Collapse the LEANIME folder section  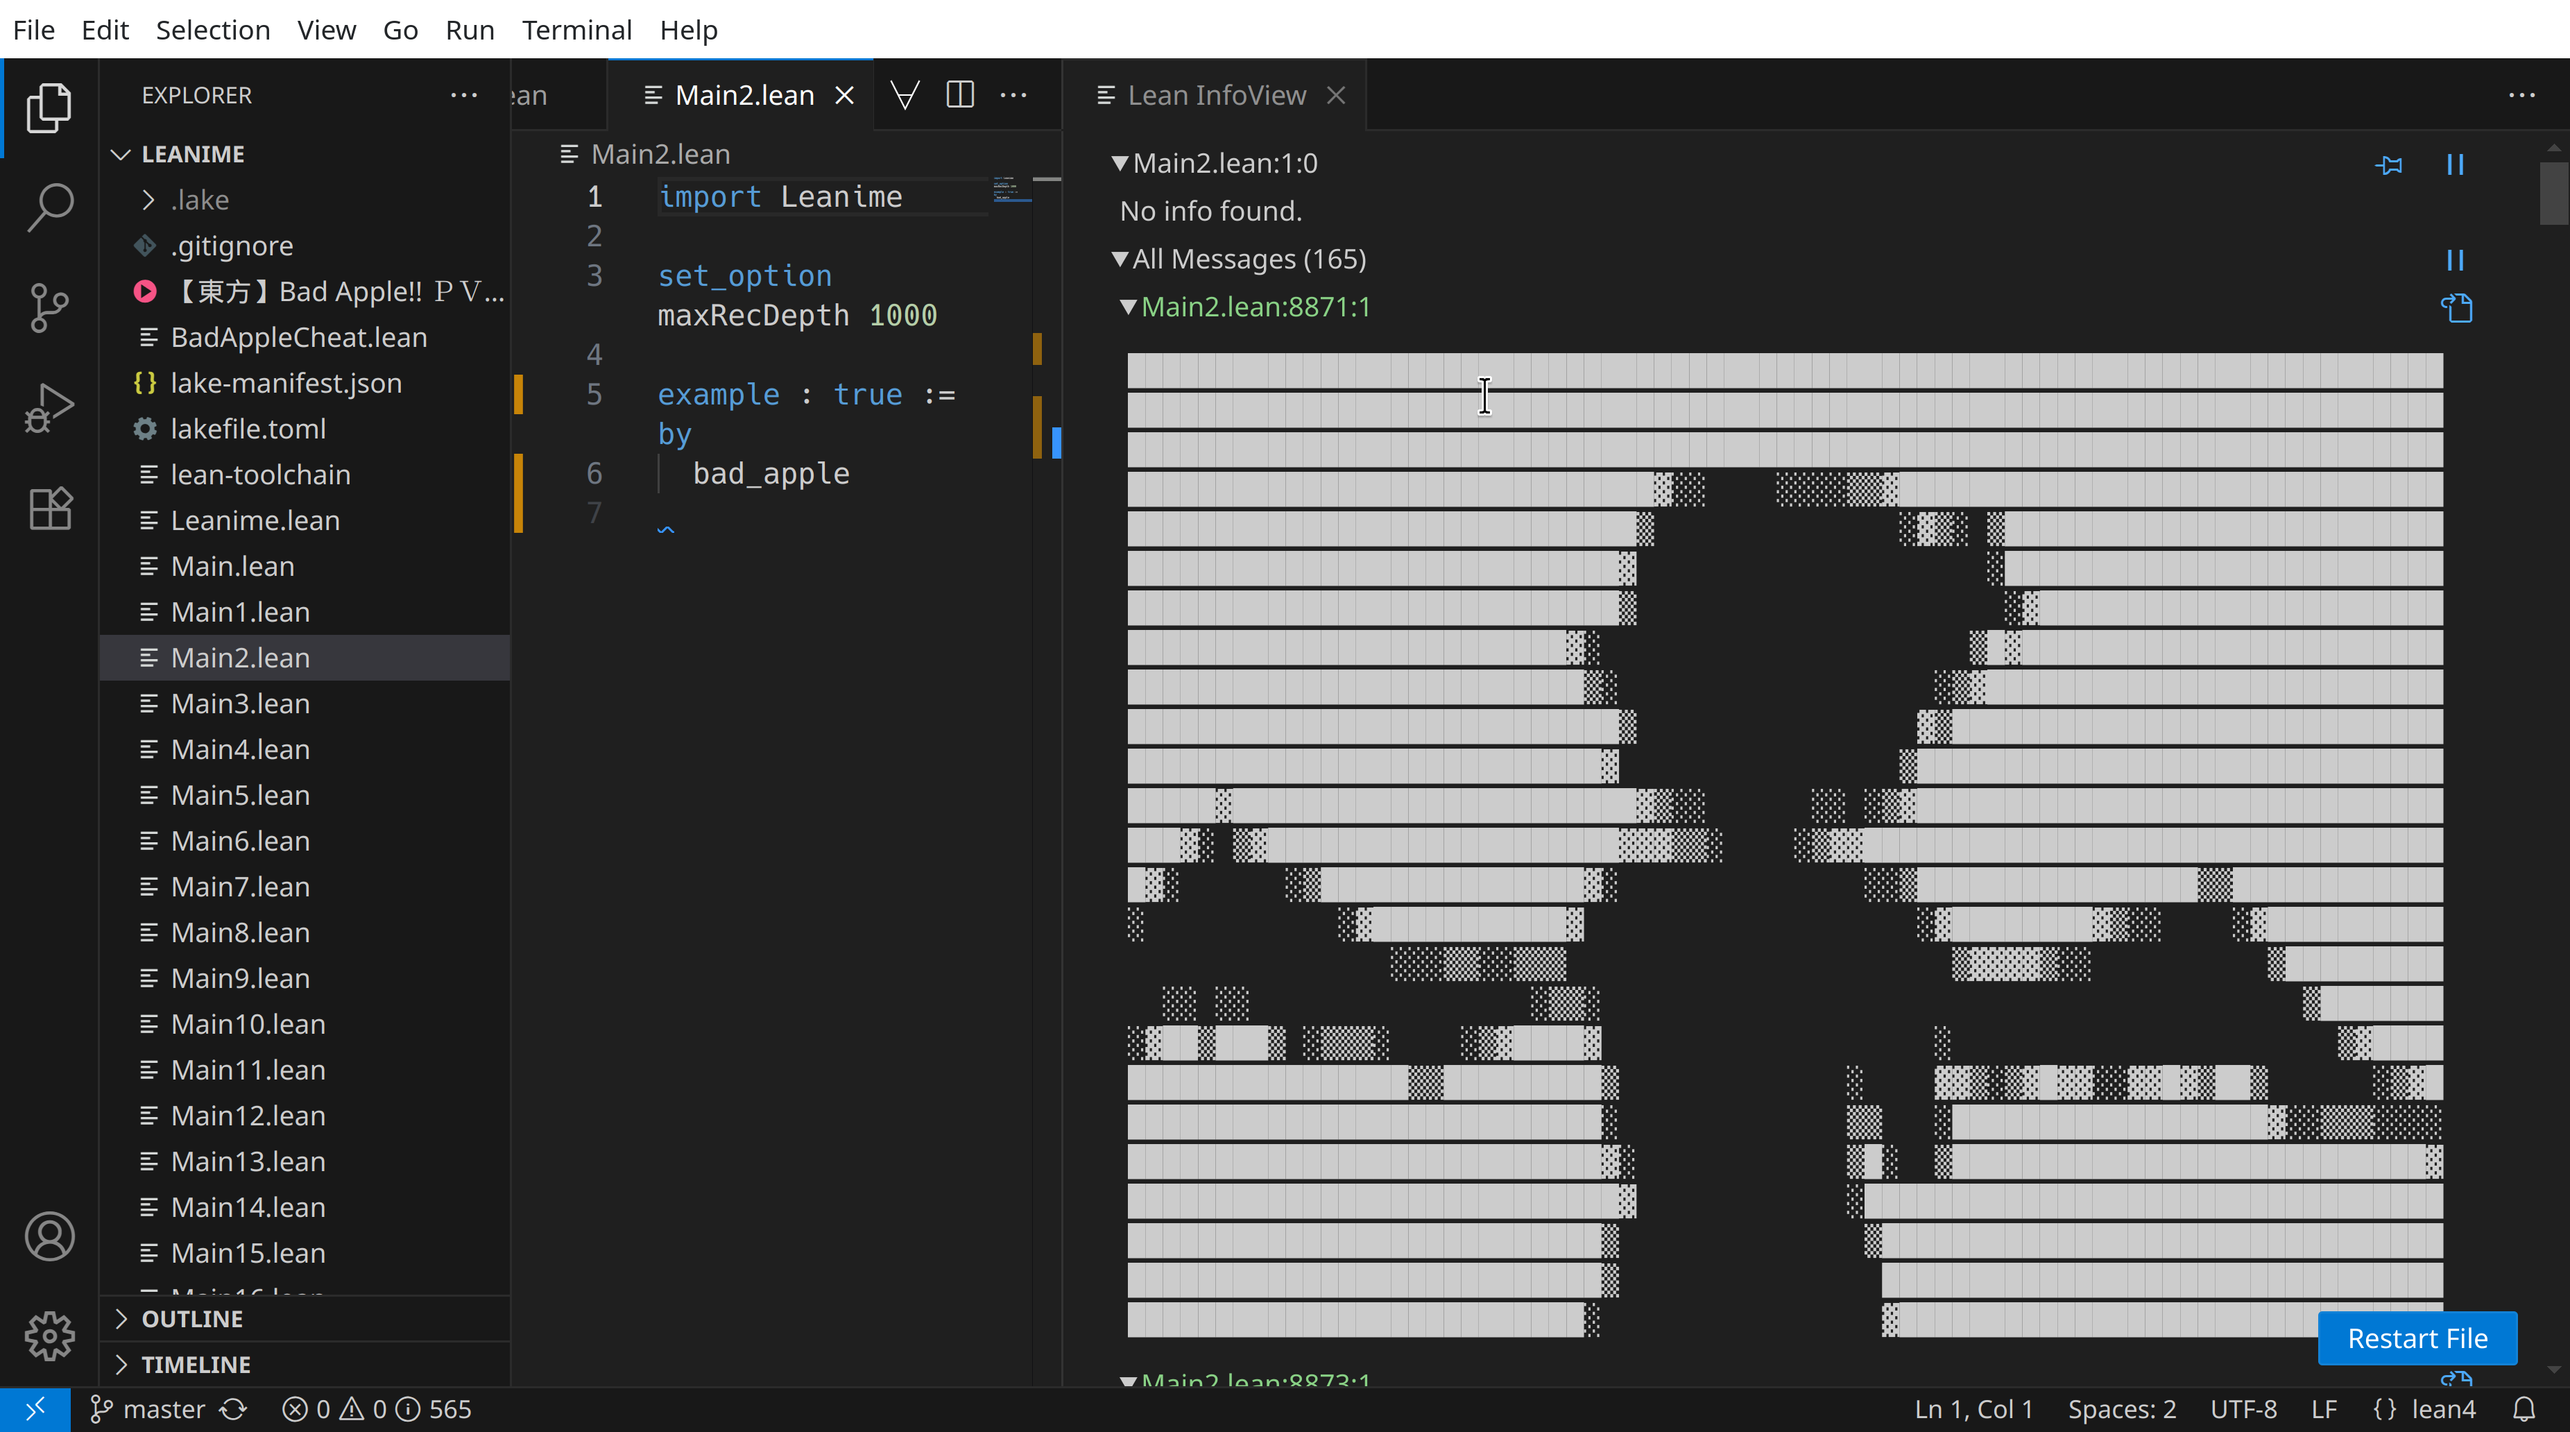point(305,154)
